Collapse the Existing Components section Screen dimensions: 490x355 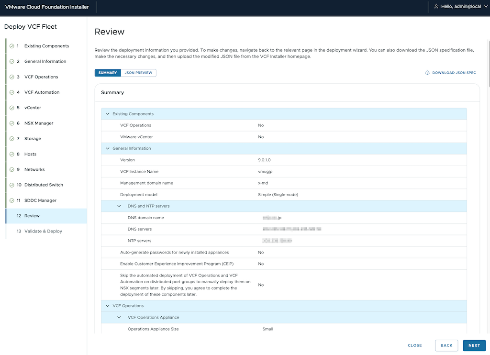(x=108, y=114)
